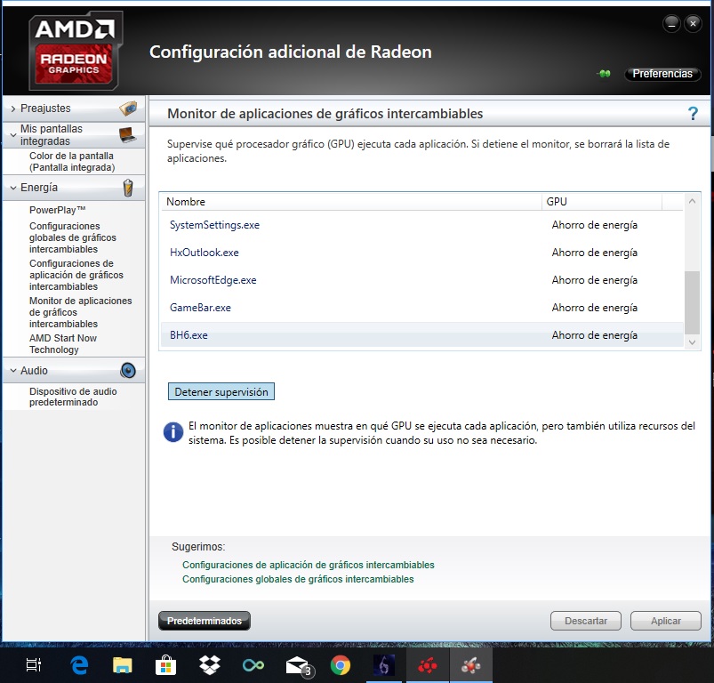The image size is (714, 683).
Task: Open Task View in the taskbar
Action: [x=34, y=665]
